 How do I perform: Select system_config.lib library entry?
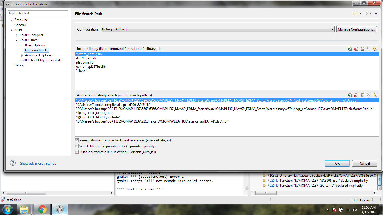pyautogui.click(x=227, y=54)
